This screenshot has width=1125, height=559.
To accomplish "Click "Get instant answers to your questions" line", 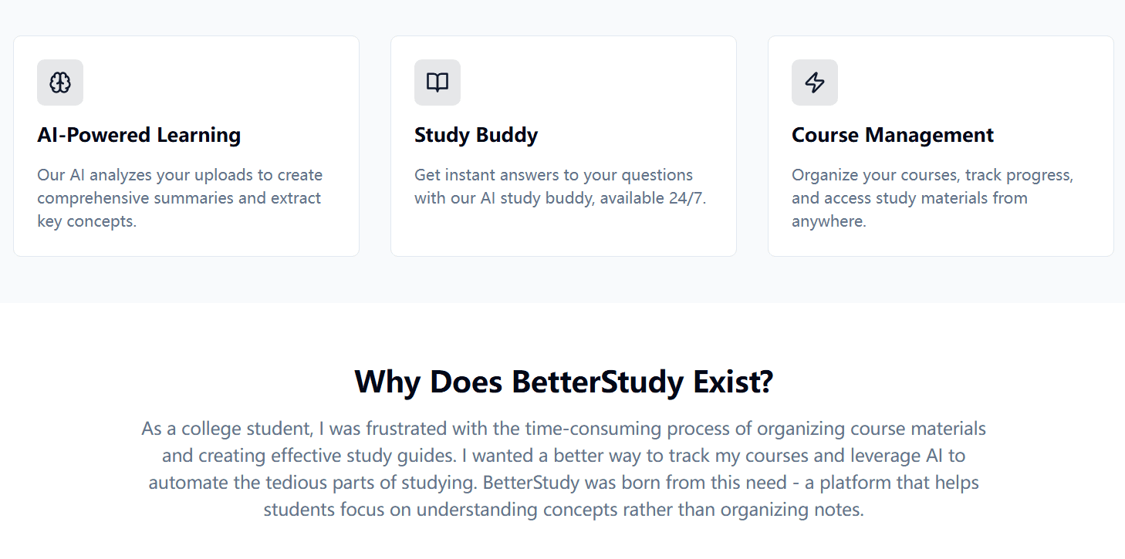I will pyautogui.click(x=553, y=175).
